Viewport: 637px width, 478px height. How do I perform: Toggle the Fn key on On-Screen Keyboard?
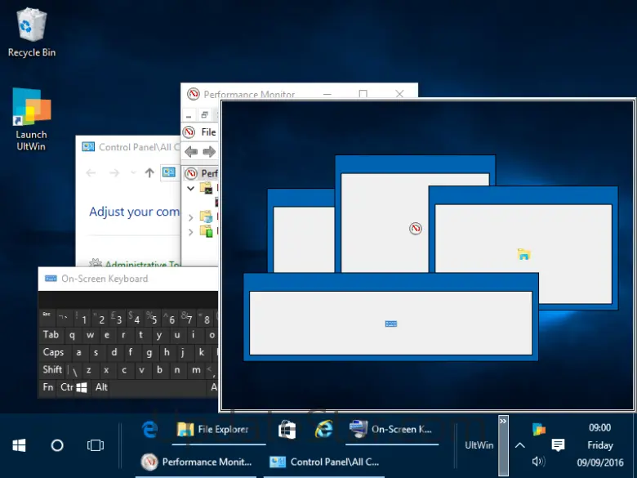pyautogui.click(x=48, y=387)
